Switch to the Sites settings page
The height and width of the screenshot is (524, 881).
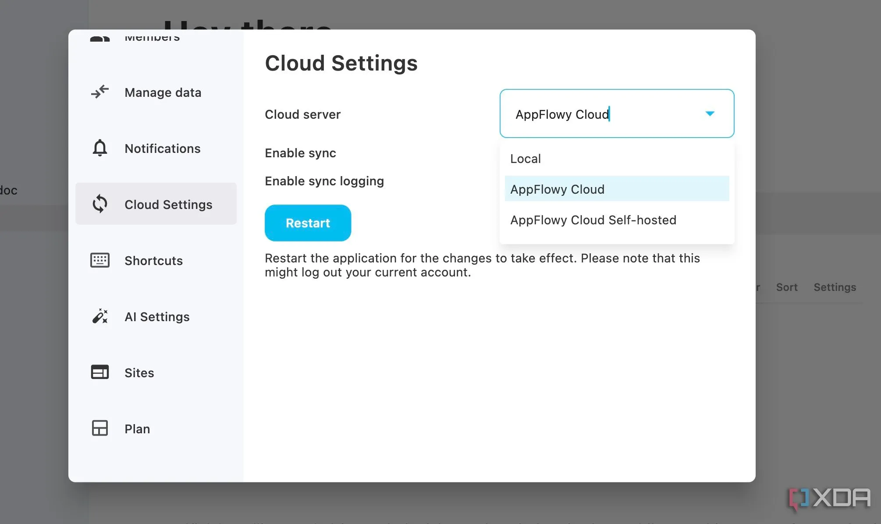coord(156,372)
